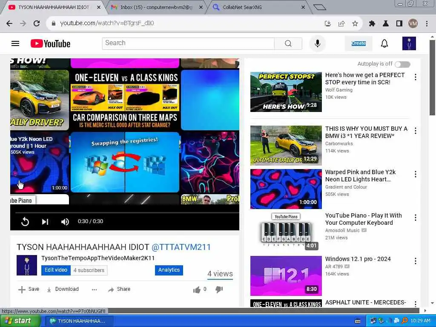The width and height of the screenshot is (436, 327).
Task: Click the Share button
Action: pos(119,289)
